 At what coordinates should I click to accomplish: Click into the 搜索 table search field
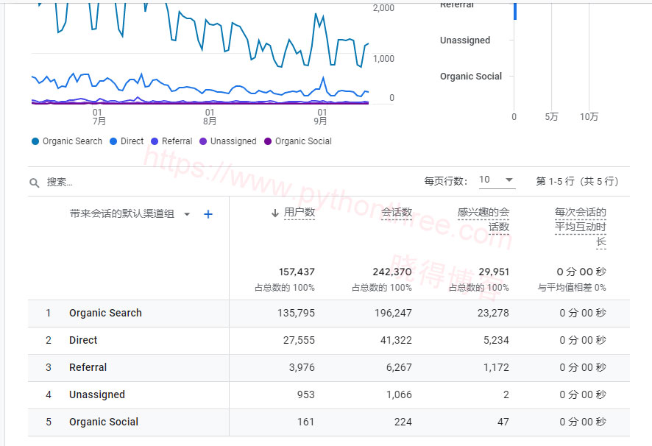click(110, 182)
